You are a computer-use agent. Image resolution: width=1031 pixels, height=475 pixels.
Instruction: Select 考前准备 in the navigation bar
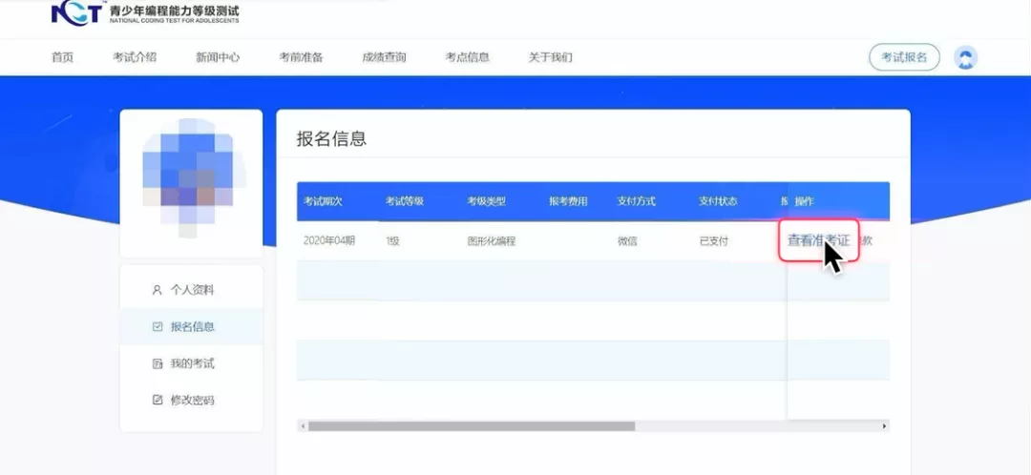pos(301,57)
